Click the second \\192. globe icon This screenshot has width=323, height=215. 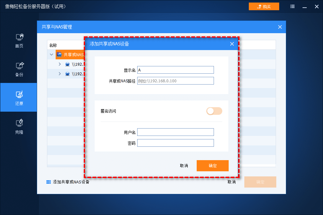[67, 74]
